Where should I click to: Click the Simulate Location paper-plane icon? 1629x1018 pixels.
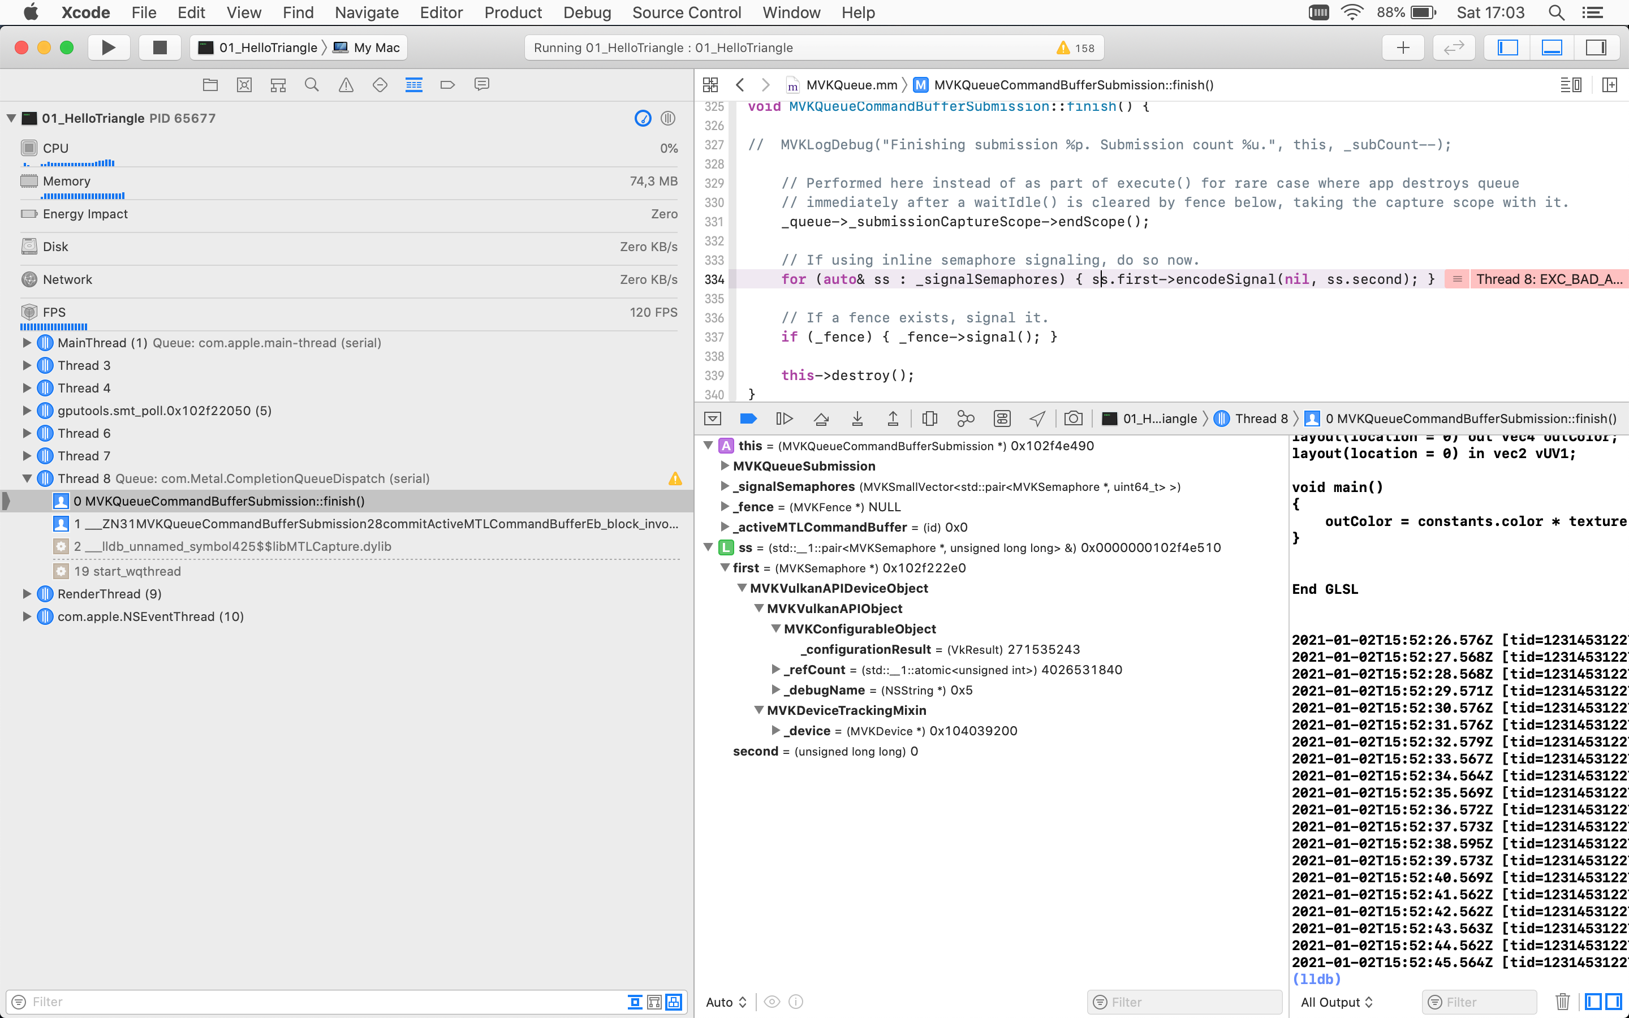pos(1036,418)
